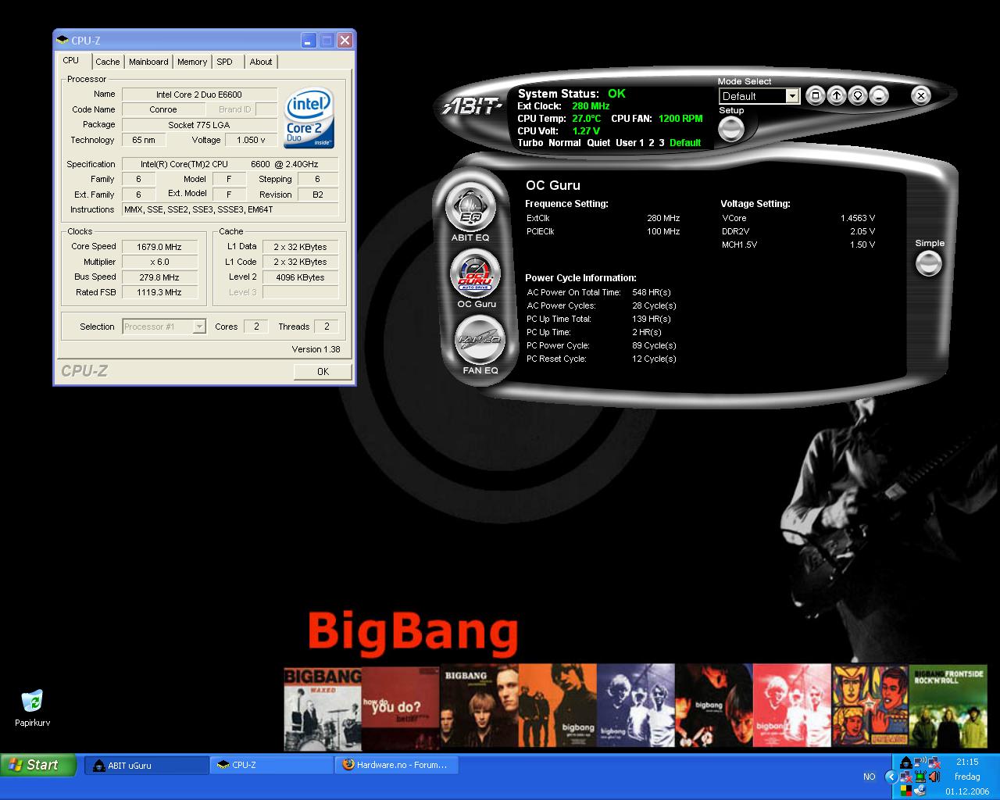Click the Intel Core 2 Duo logo
The width and height of the screenshot is (1000, 800).
coord(309,117)
